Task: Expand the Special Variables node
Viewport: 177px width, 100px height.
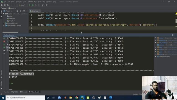Action: pyautogui.click(x=155, y=56)
